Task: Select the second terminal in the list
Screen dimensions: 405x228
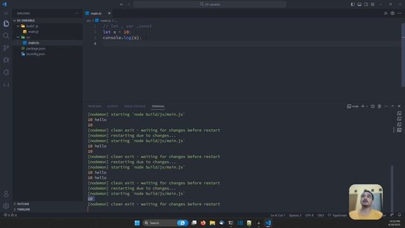Action: [x=399, y=119]
